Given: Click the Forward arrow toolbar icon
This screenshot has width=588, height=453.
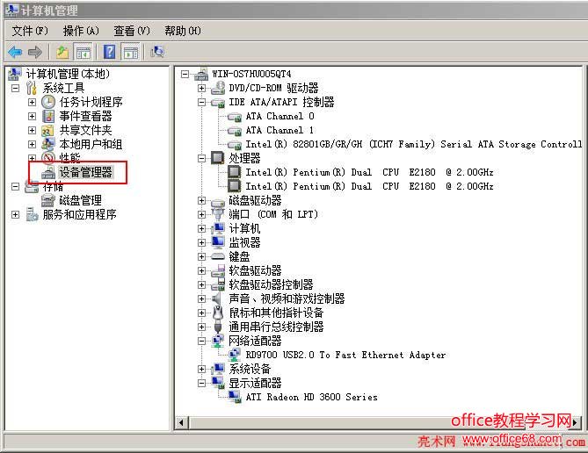Looking at the screenshot, I should (35, 52).
